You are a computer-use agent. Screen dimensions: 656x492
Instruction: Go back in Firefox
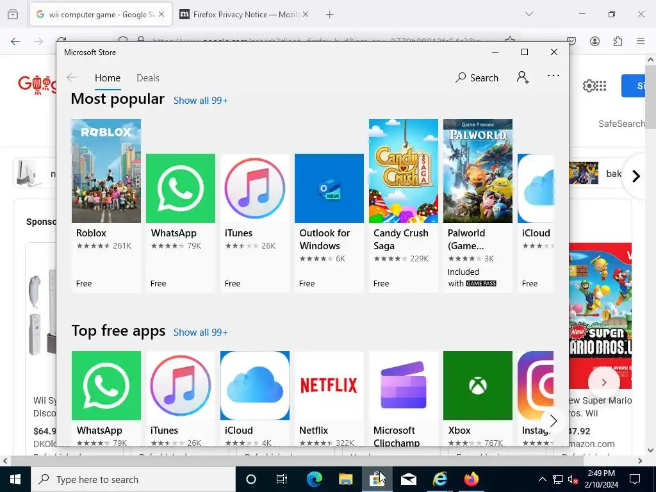[15, 41]
